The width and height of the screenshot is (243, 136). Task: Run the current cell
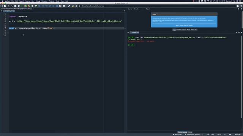[x=25, y=6]
